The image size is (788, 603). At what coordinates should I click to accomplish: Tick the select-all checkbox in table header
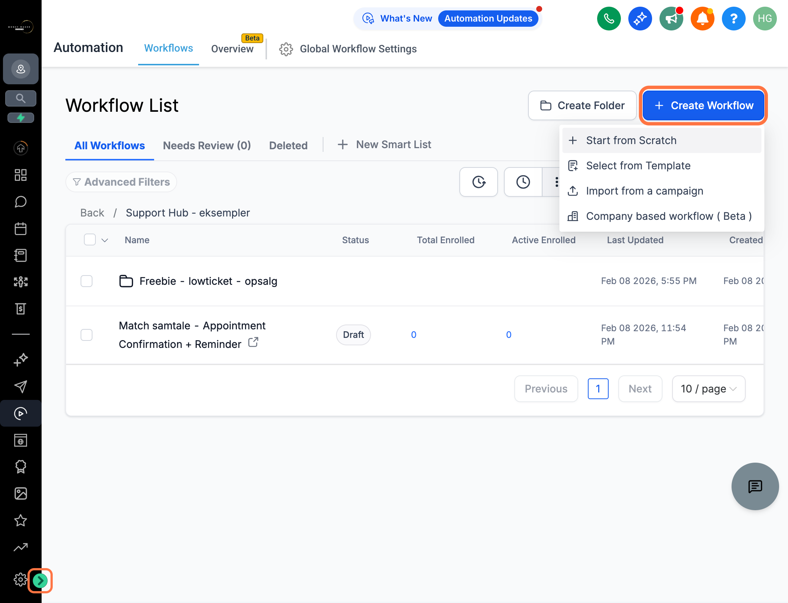(x=90, y=239)
